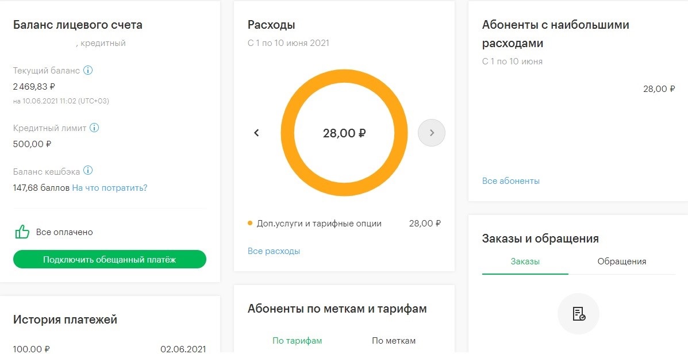The height and width of the screenshot is (354, 688).
Task: Switch to Заказы tab
Action: tap(525, 261)
